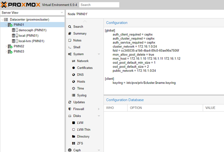Viewport: 224px width, 152px height.
Task: Sort by the WHO column header
Action: coord(116,108)
